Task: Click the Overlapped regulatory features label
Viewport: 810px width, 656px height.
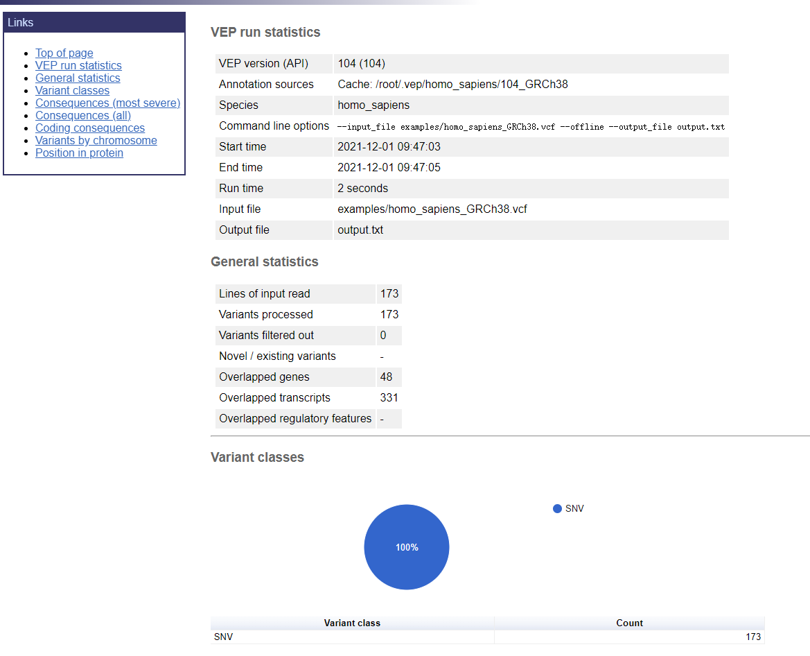Action: pyautogui.click(x=295, y=419)
